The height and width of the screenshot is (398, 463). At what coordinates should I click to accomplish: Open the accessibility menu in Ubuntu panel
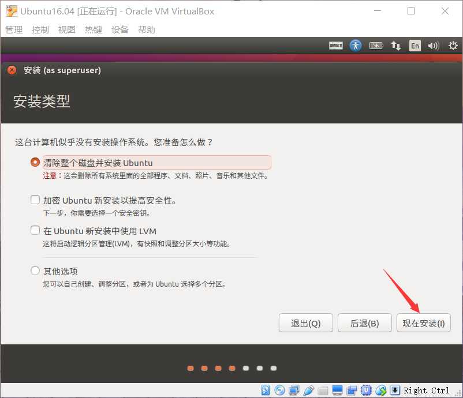[x=356, y=46]
